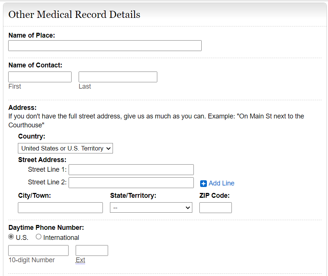This screenshot has height=276, width=328.
Task: Click the "Other Medical Record Details" heading
Action: coord(74,15)
